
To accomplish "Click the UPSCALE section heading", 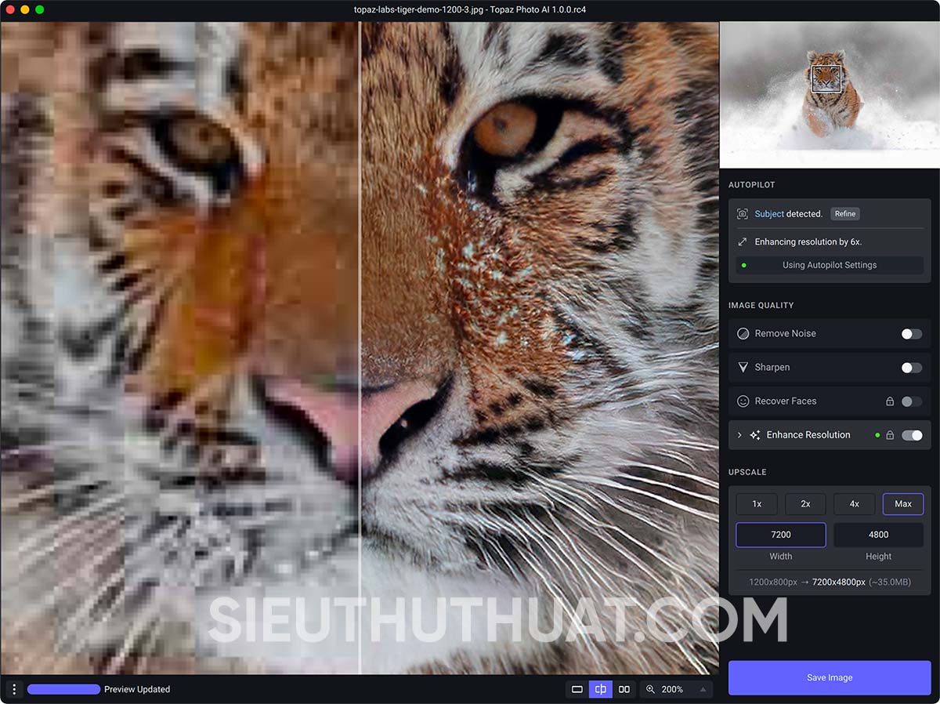I will click(747, 472).
